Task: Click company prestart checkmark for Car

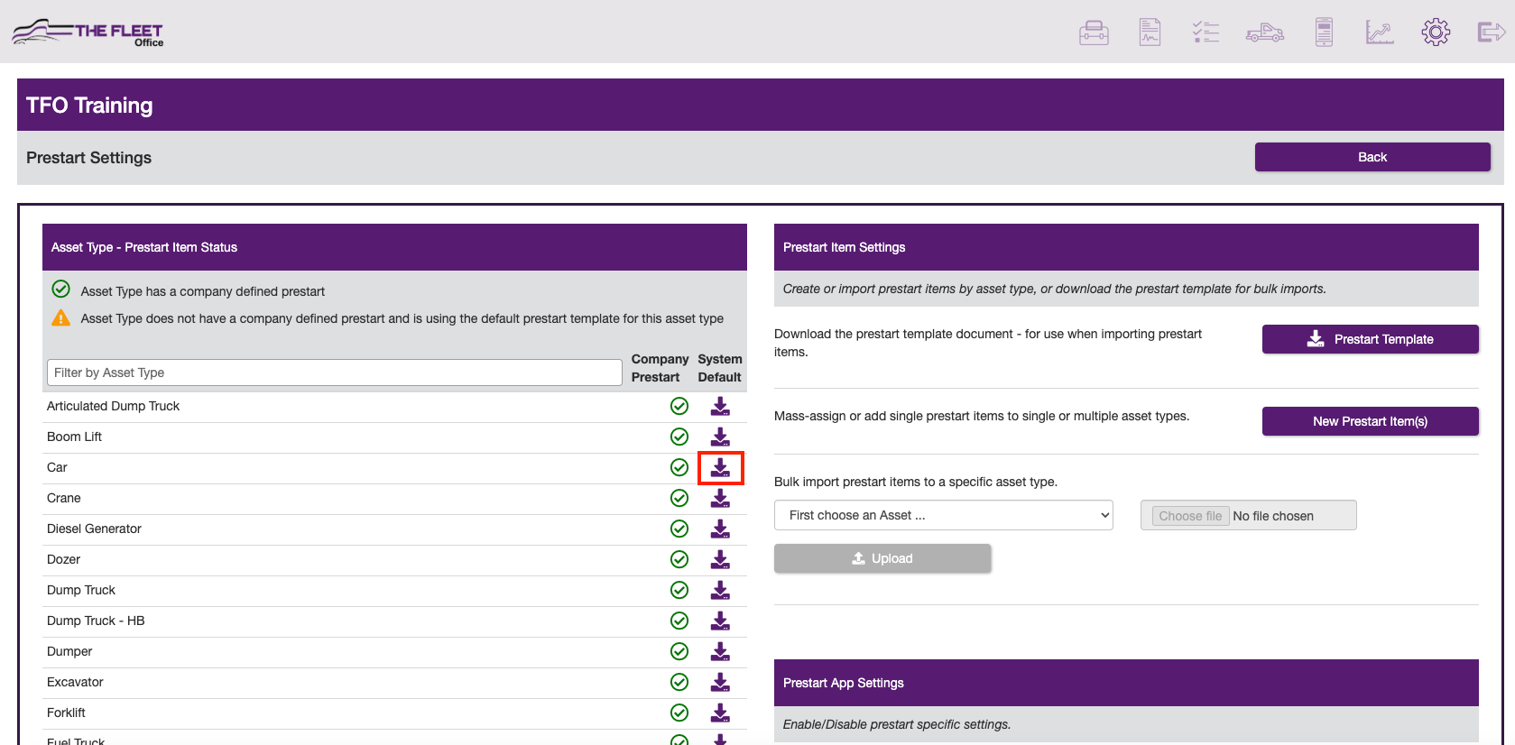Action: click(x=679, y=467)
